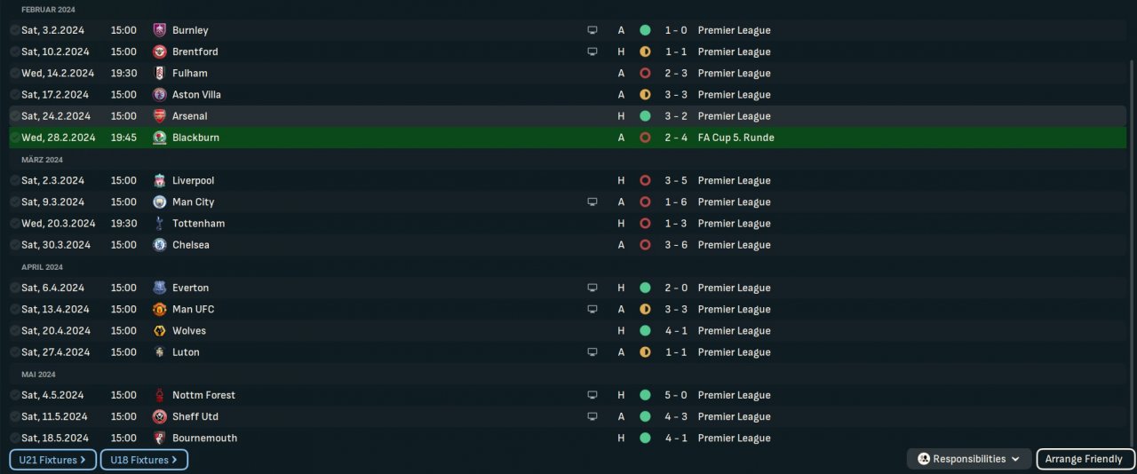Open the FA Cup 5. Runde competition link
The width and height of the screenshot is (1137, 474).
point(735,138)
